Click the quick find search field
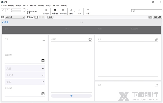The height and width of the screenshot is (103, 163). pos(148,11)
